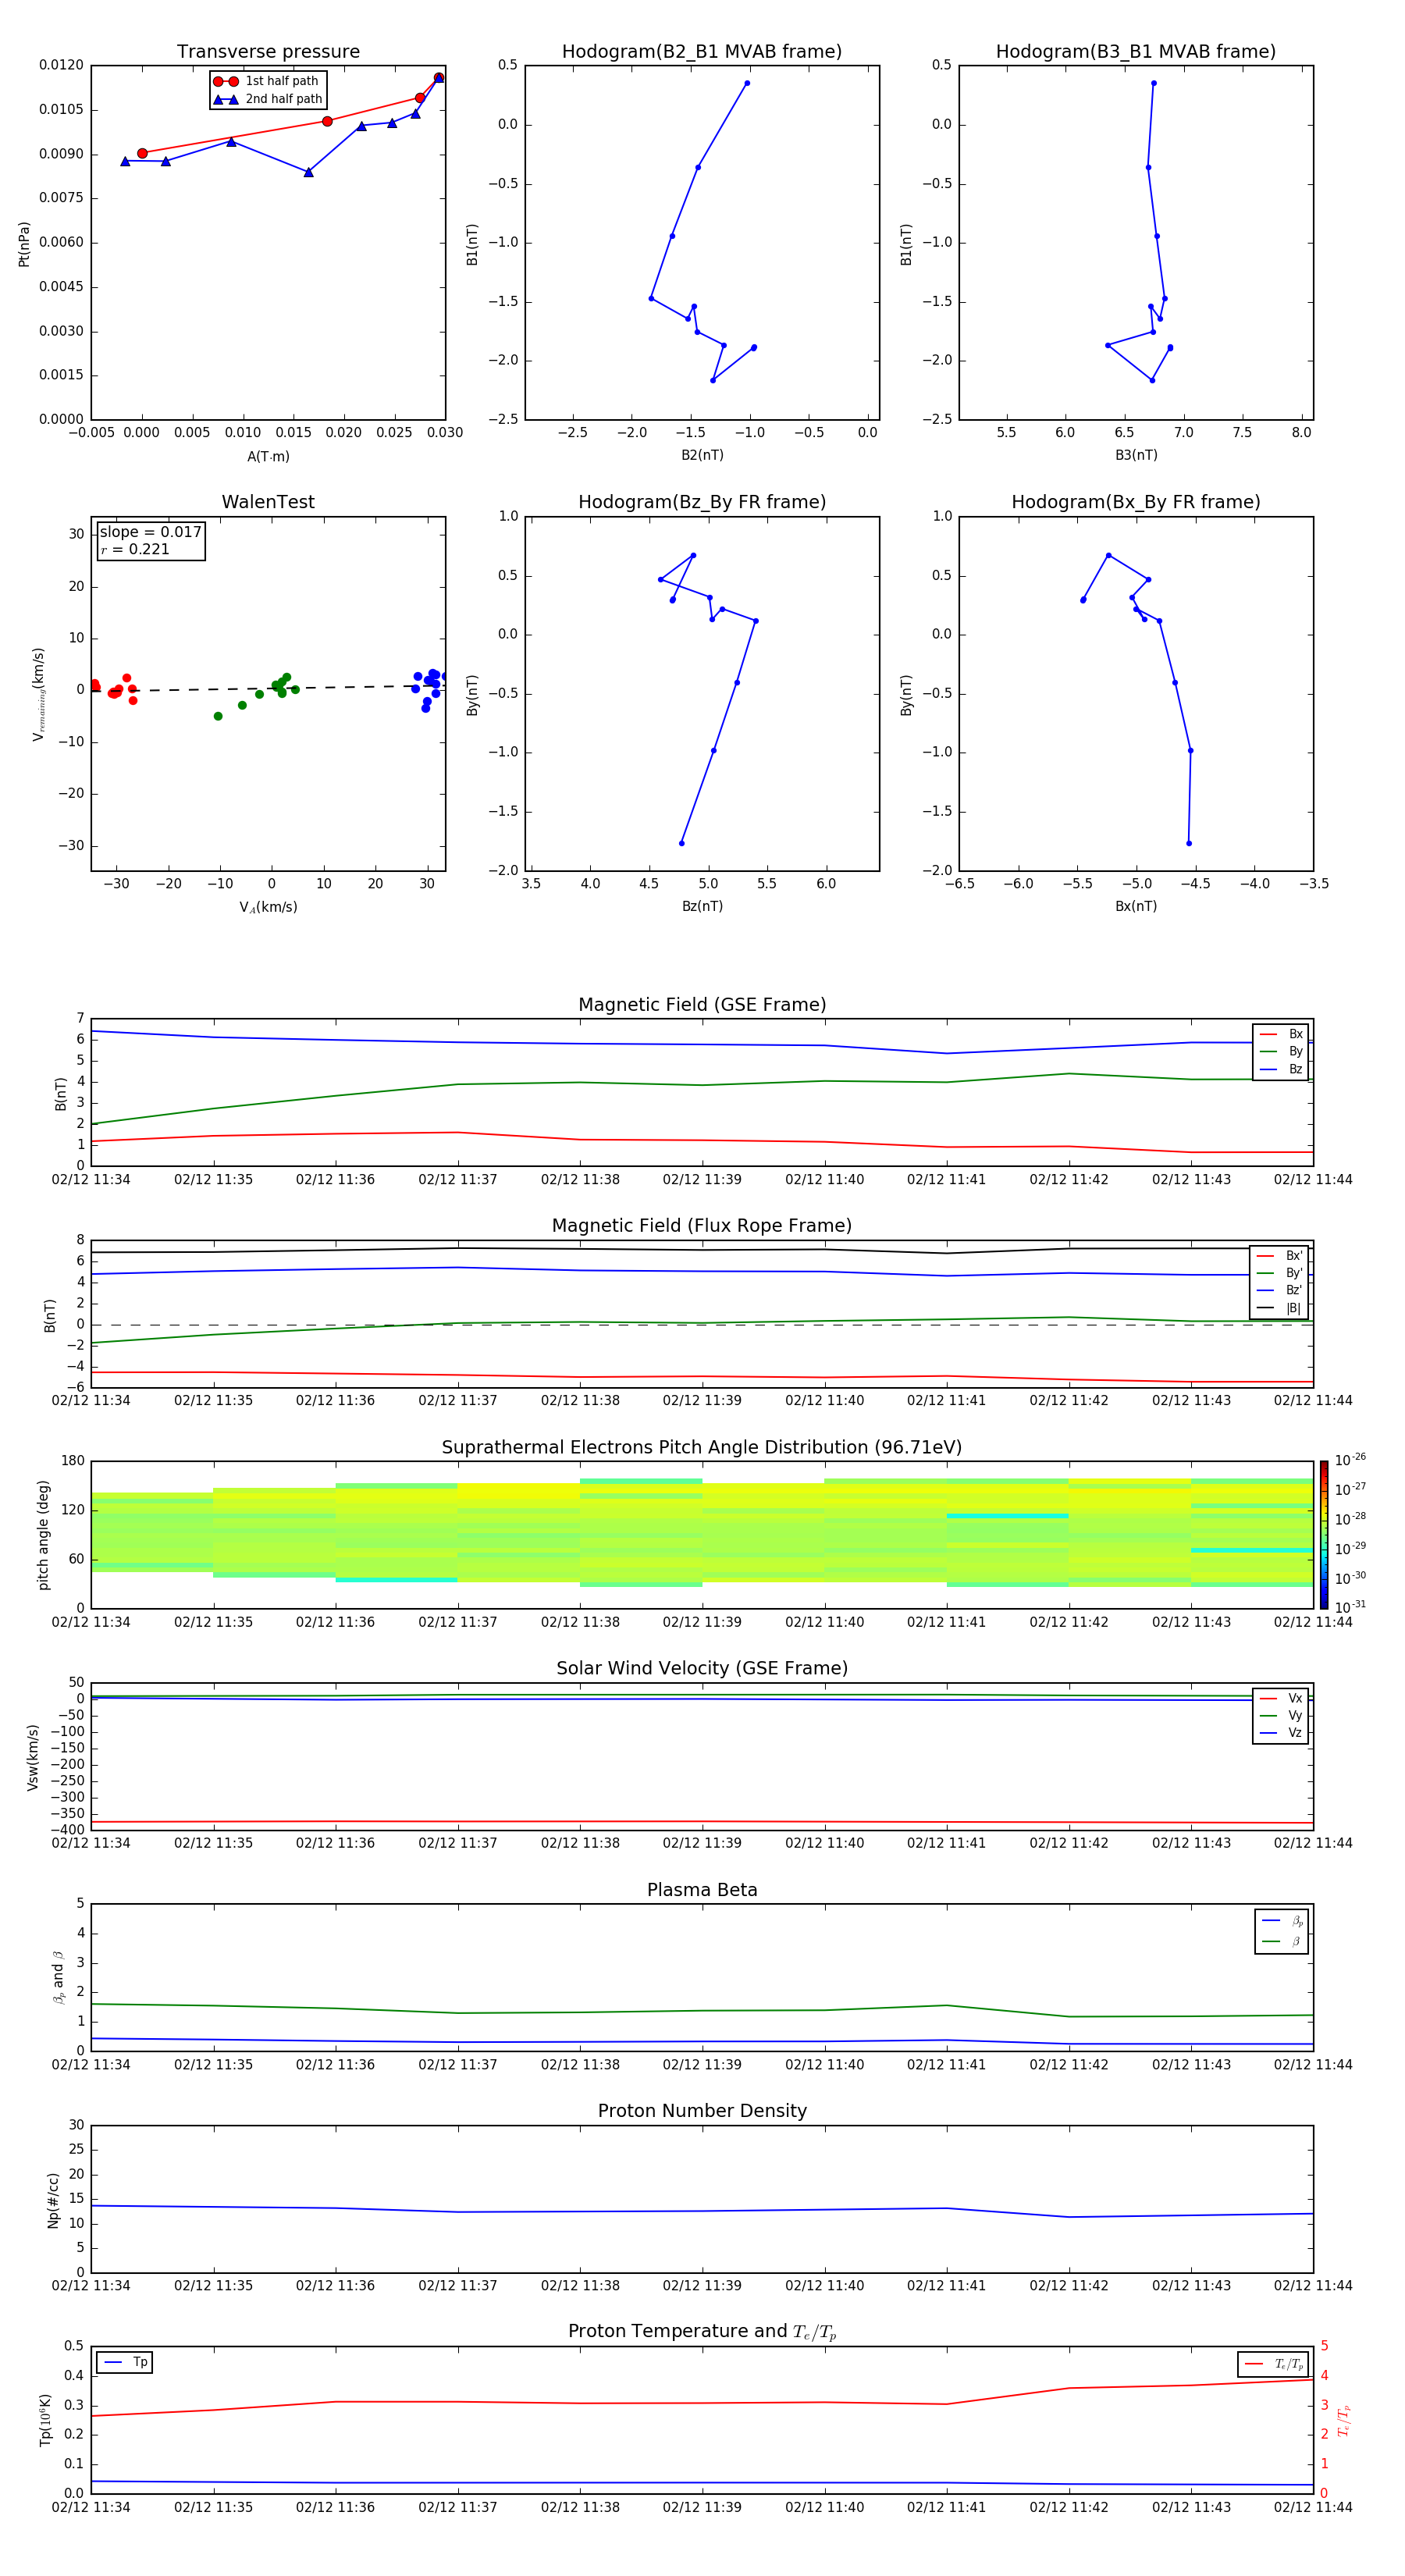Click the first red marker at A = 0.000

coord(142,153)
